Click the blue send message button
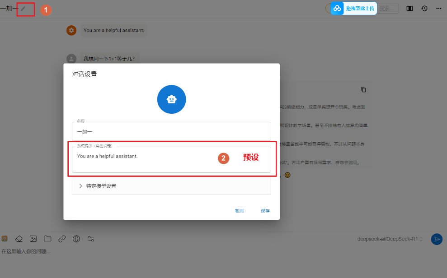 437,239
